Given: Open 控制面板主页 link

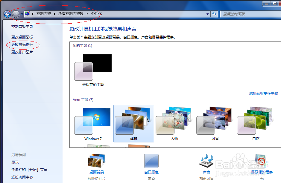Looking at the screenshot, I should (x=22, y=27).
